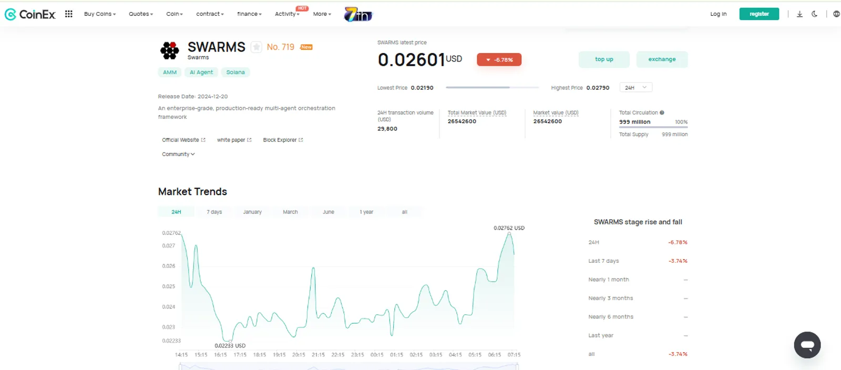Click the Nearly 1 month row
Image resolution: width=841 pixels, height=370 pixels.
point(638,280)
